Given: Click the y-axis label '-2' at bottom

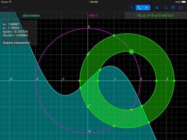Looking at the screenshot, I should (x=89, y=131).
